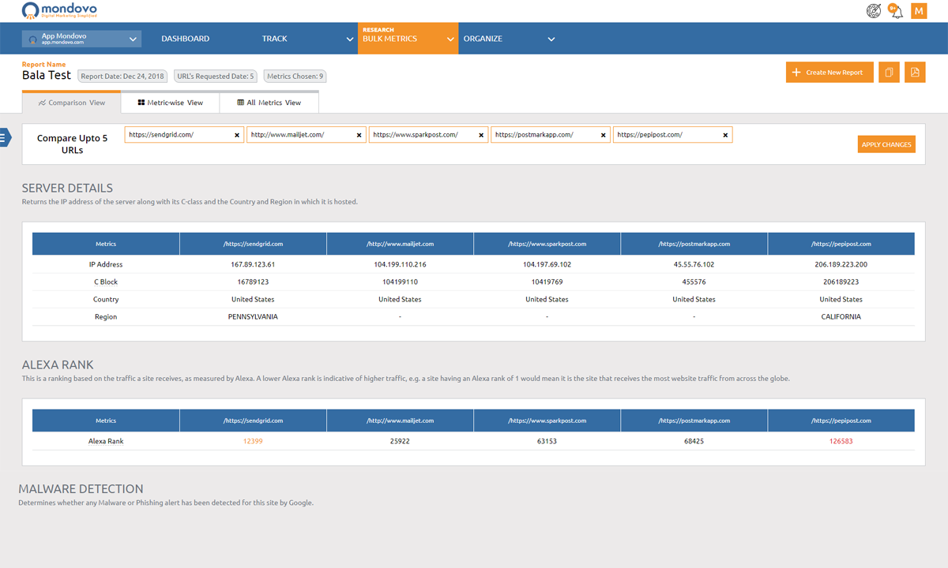Click the Country row label
The height and width of the screenshot is (568, 948).
coord(106,299)
